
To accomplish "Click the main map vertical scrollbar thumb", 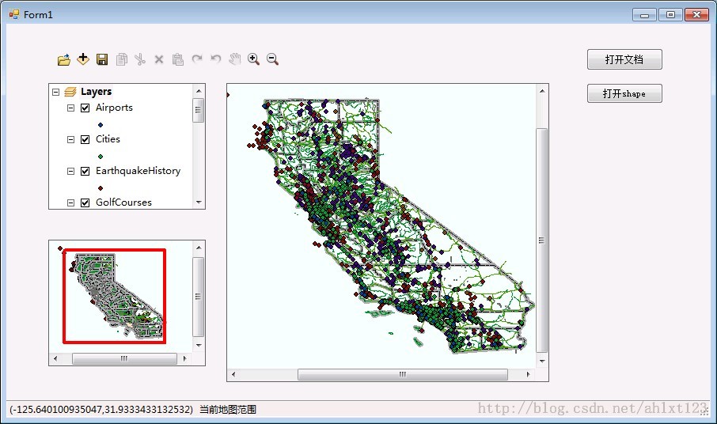I will tap(542, 240).
